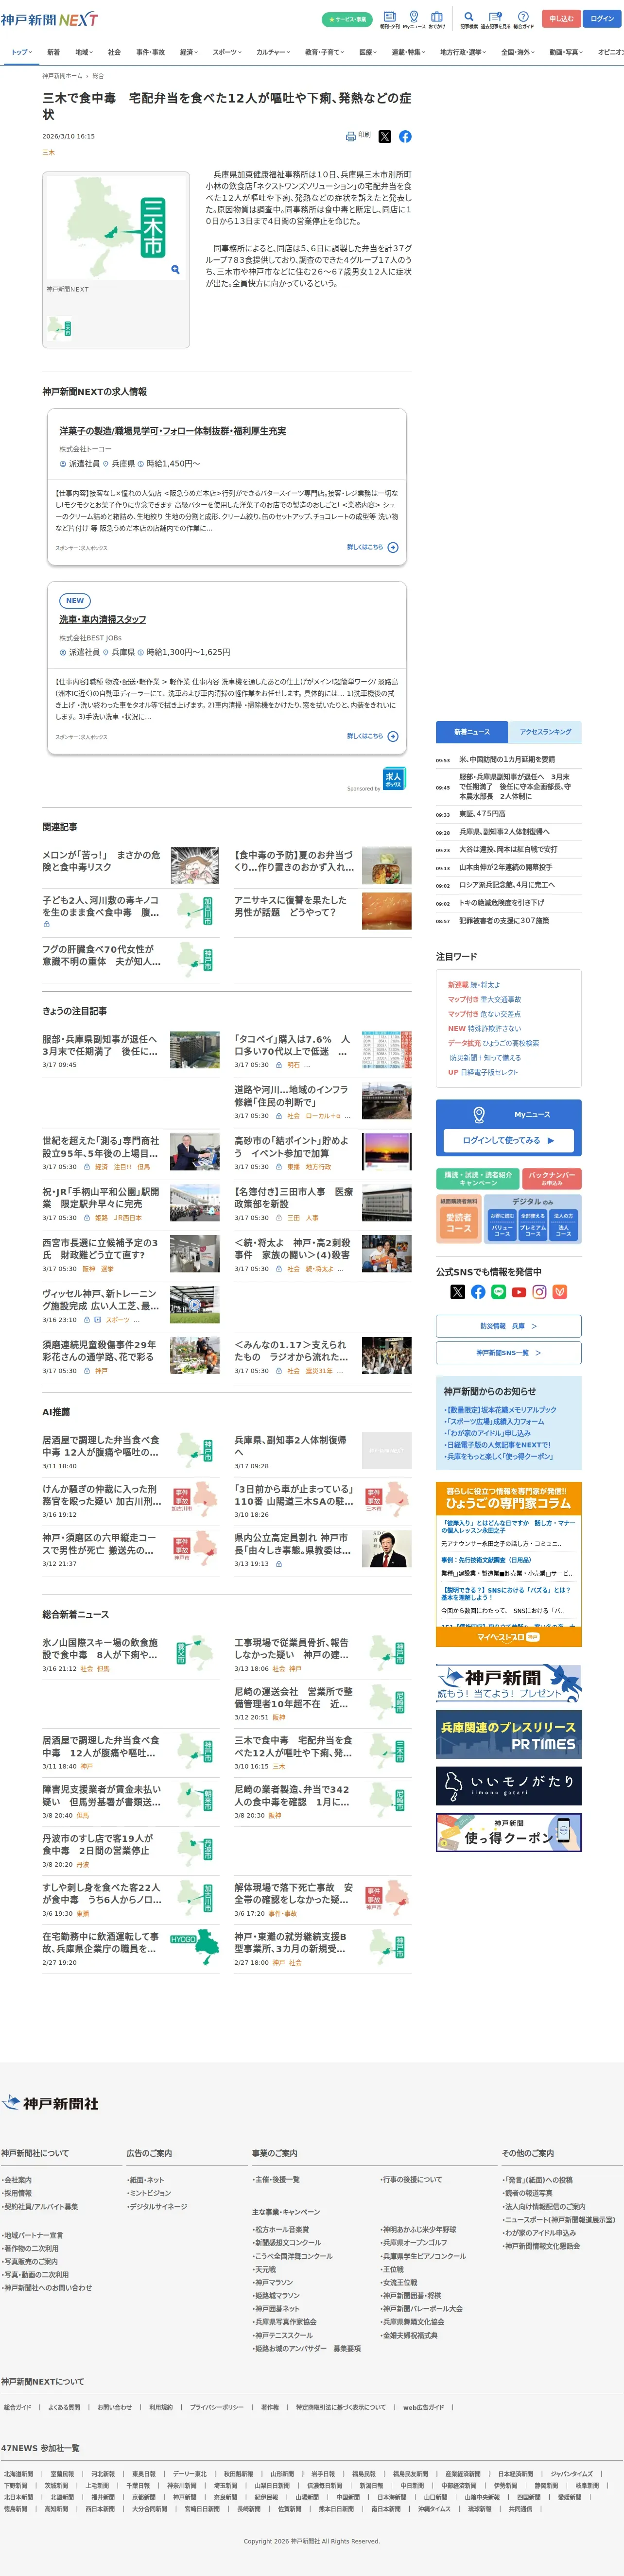Screen dimensions: 624x2576
Task: Open the 総合ガイド header icon
Action: point(523,17)
